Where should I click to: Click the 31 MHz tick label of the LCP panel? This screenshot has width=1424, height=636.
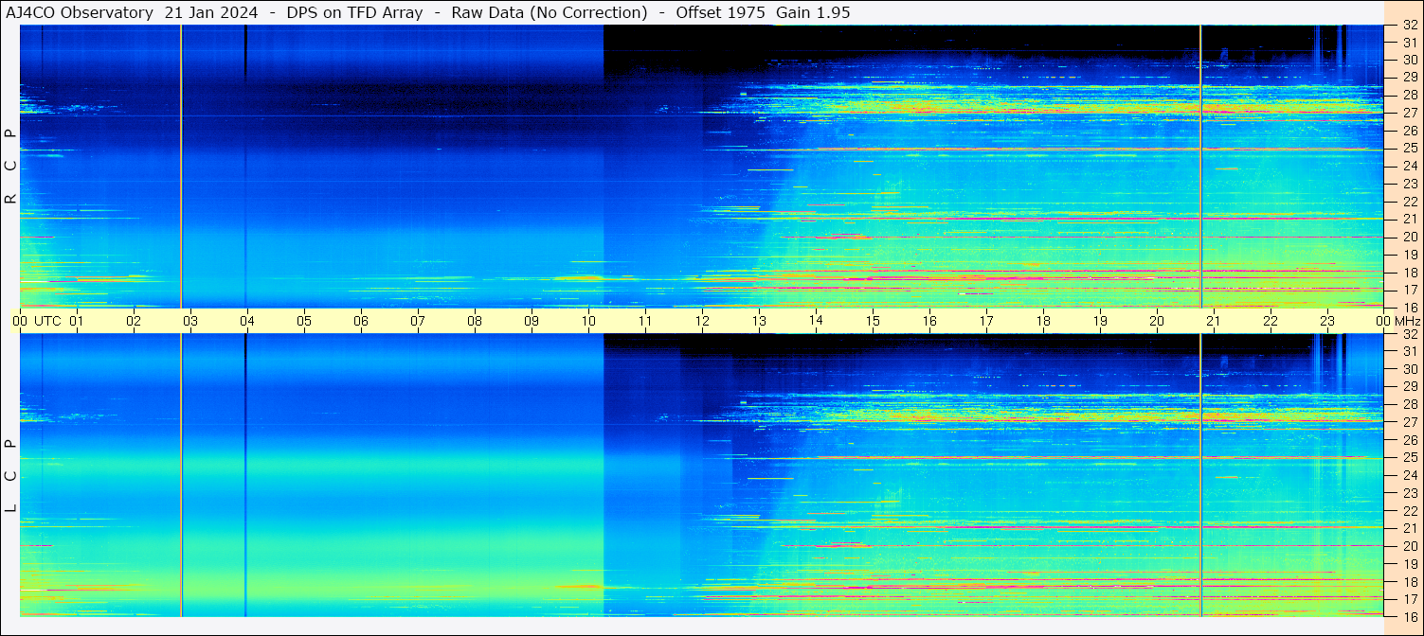[1409, 351]
